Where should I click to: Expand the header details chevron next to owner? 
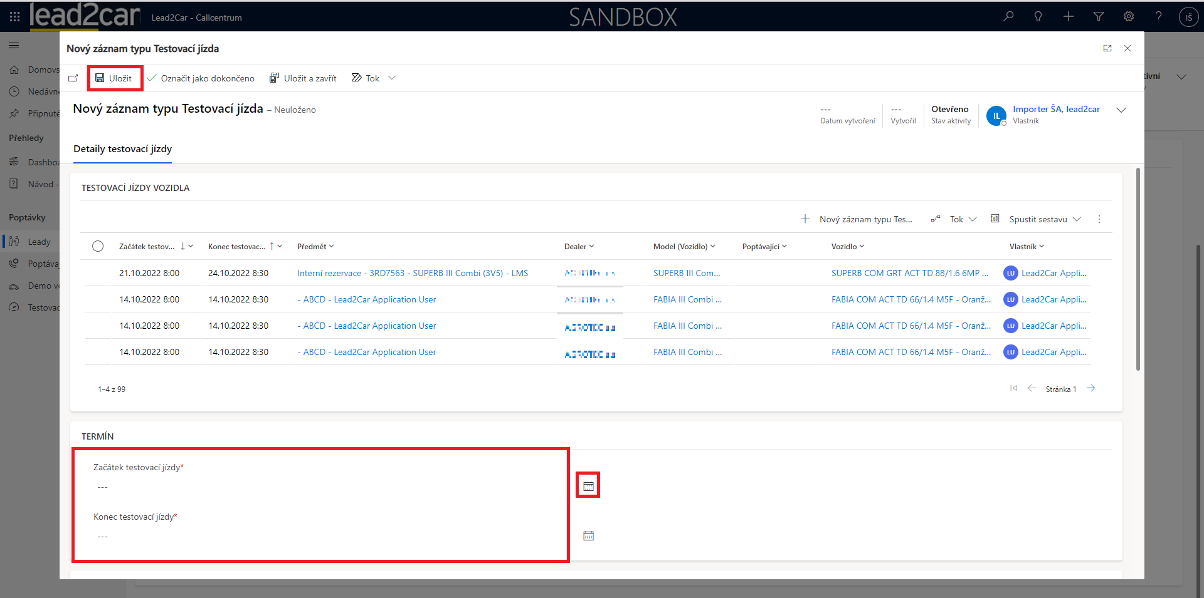pyautogui.click(x=1121, y=110)
